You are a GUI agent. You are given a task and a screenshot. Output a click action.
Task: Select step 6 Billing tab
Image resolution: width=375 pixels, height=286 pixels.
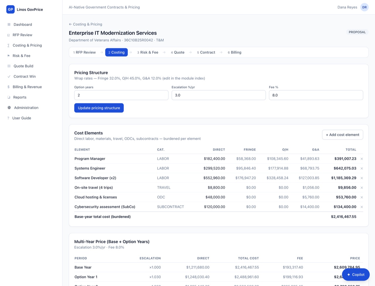pos(234,52)
